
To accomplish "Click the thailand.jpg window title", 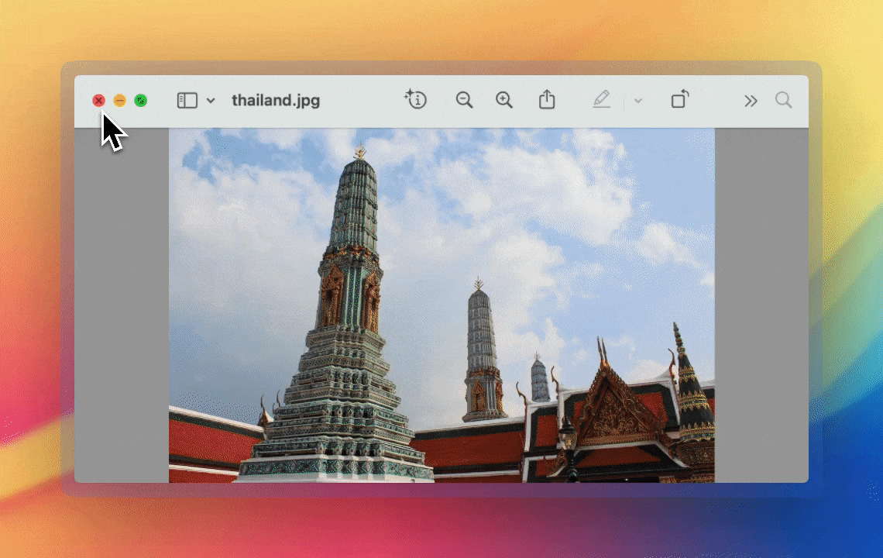I will pyautogui.click(x=276, y=101).
